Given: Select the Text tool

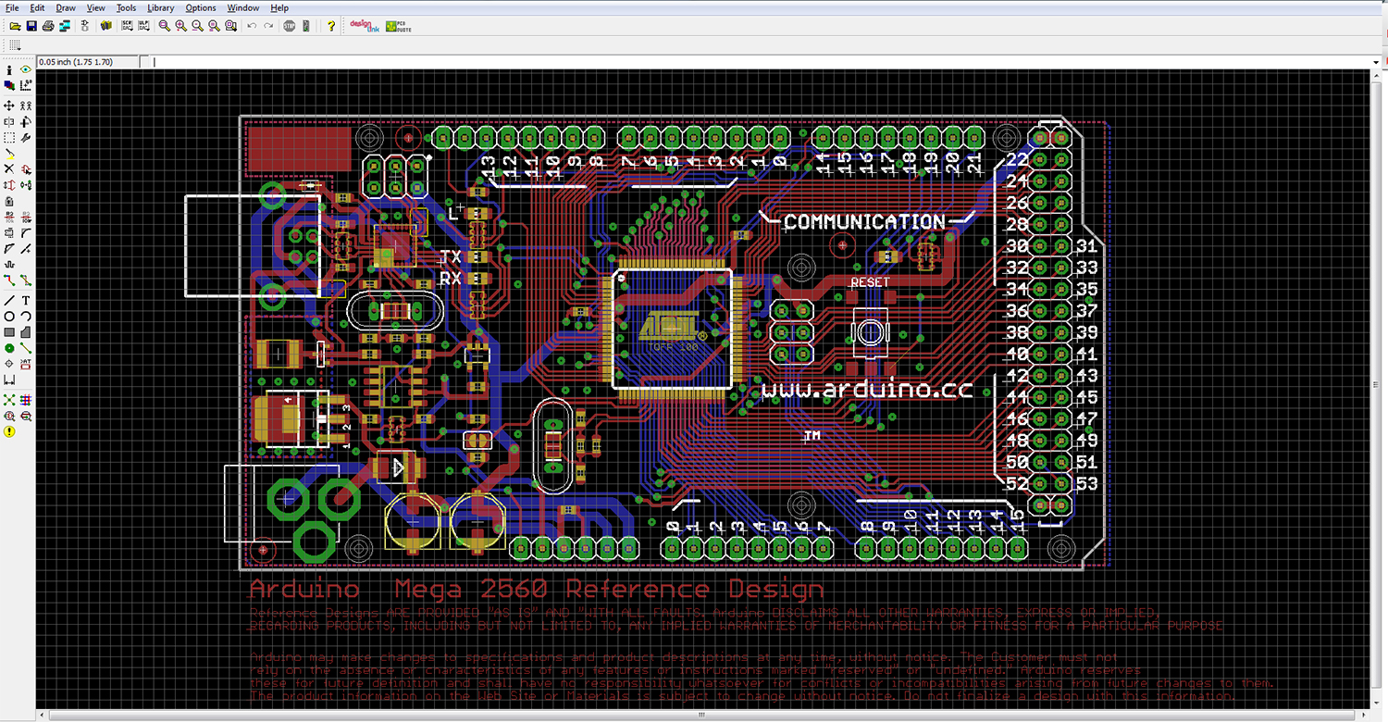Looking at the screenshot, I should pos(26,301).
